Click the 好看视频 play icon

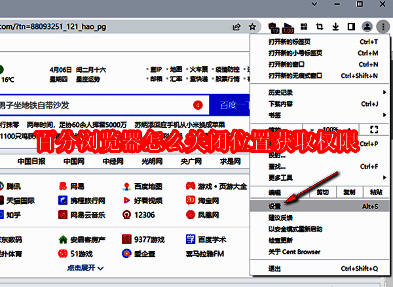point(126,201)
